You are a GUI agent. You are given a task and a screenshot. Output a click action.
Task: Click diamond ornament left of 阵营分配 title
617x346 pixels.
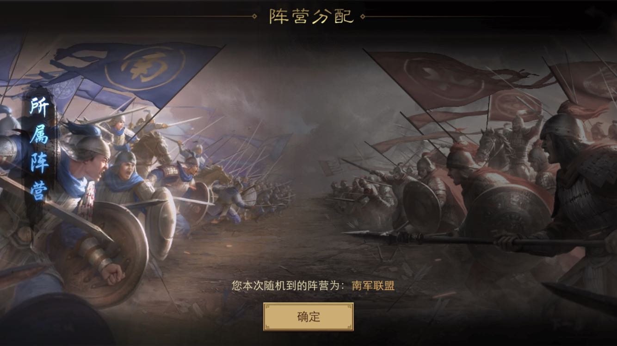click(254, 17)
